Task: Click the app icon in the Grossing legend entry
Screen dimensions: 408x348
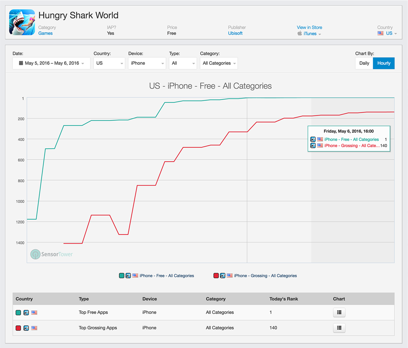Action: 223,275
